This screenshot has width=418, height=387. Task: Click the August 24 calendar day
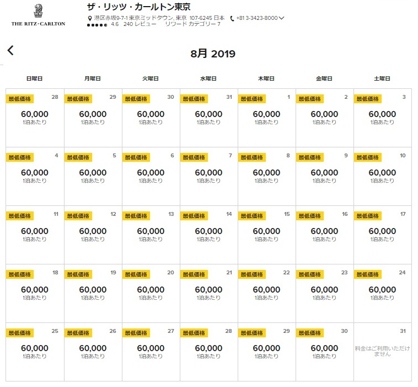click(383, 293)
